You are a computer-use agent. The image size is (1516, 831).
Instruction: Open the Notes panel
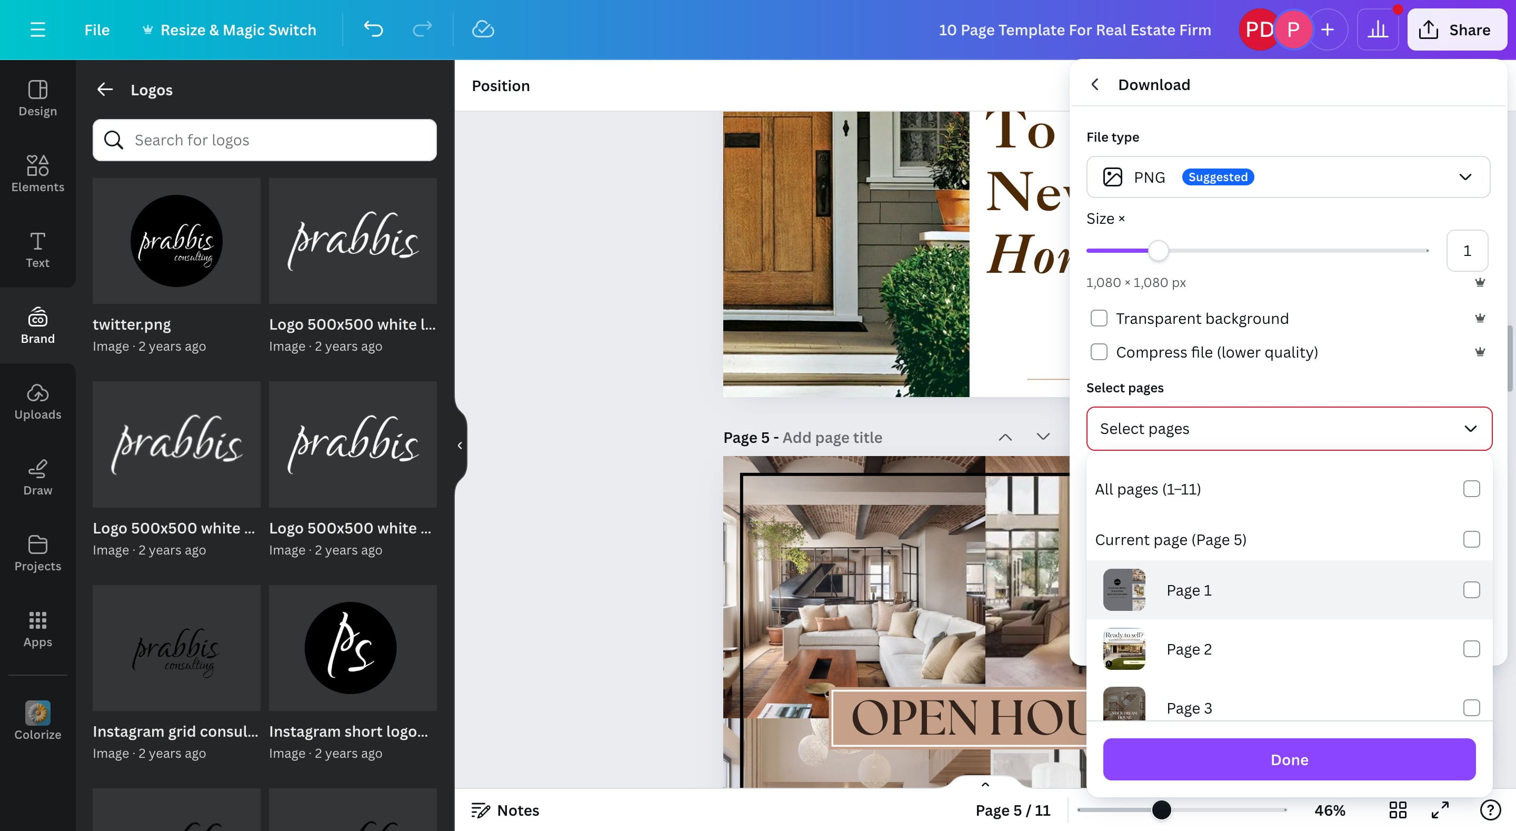click(505, 810)
